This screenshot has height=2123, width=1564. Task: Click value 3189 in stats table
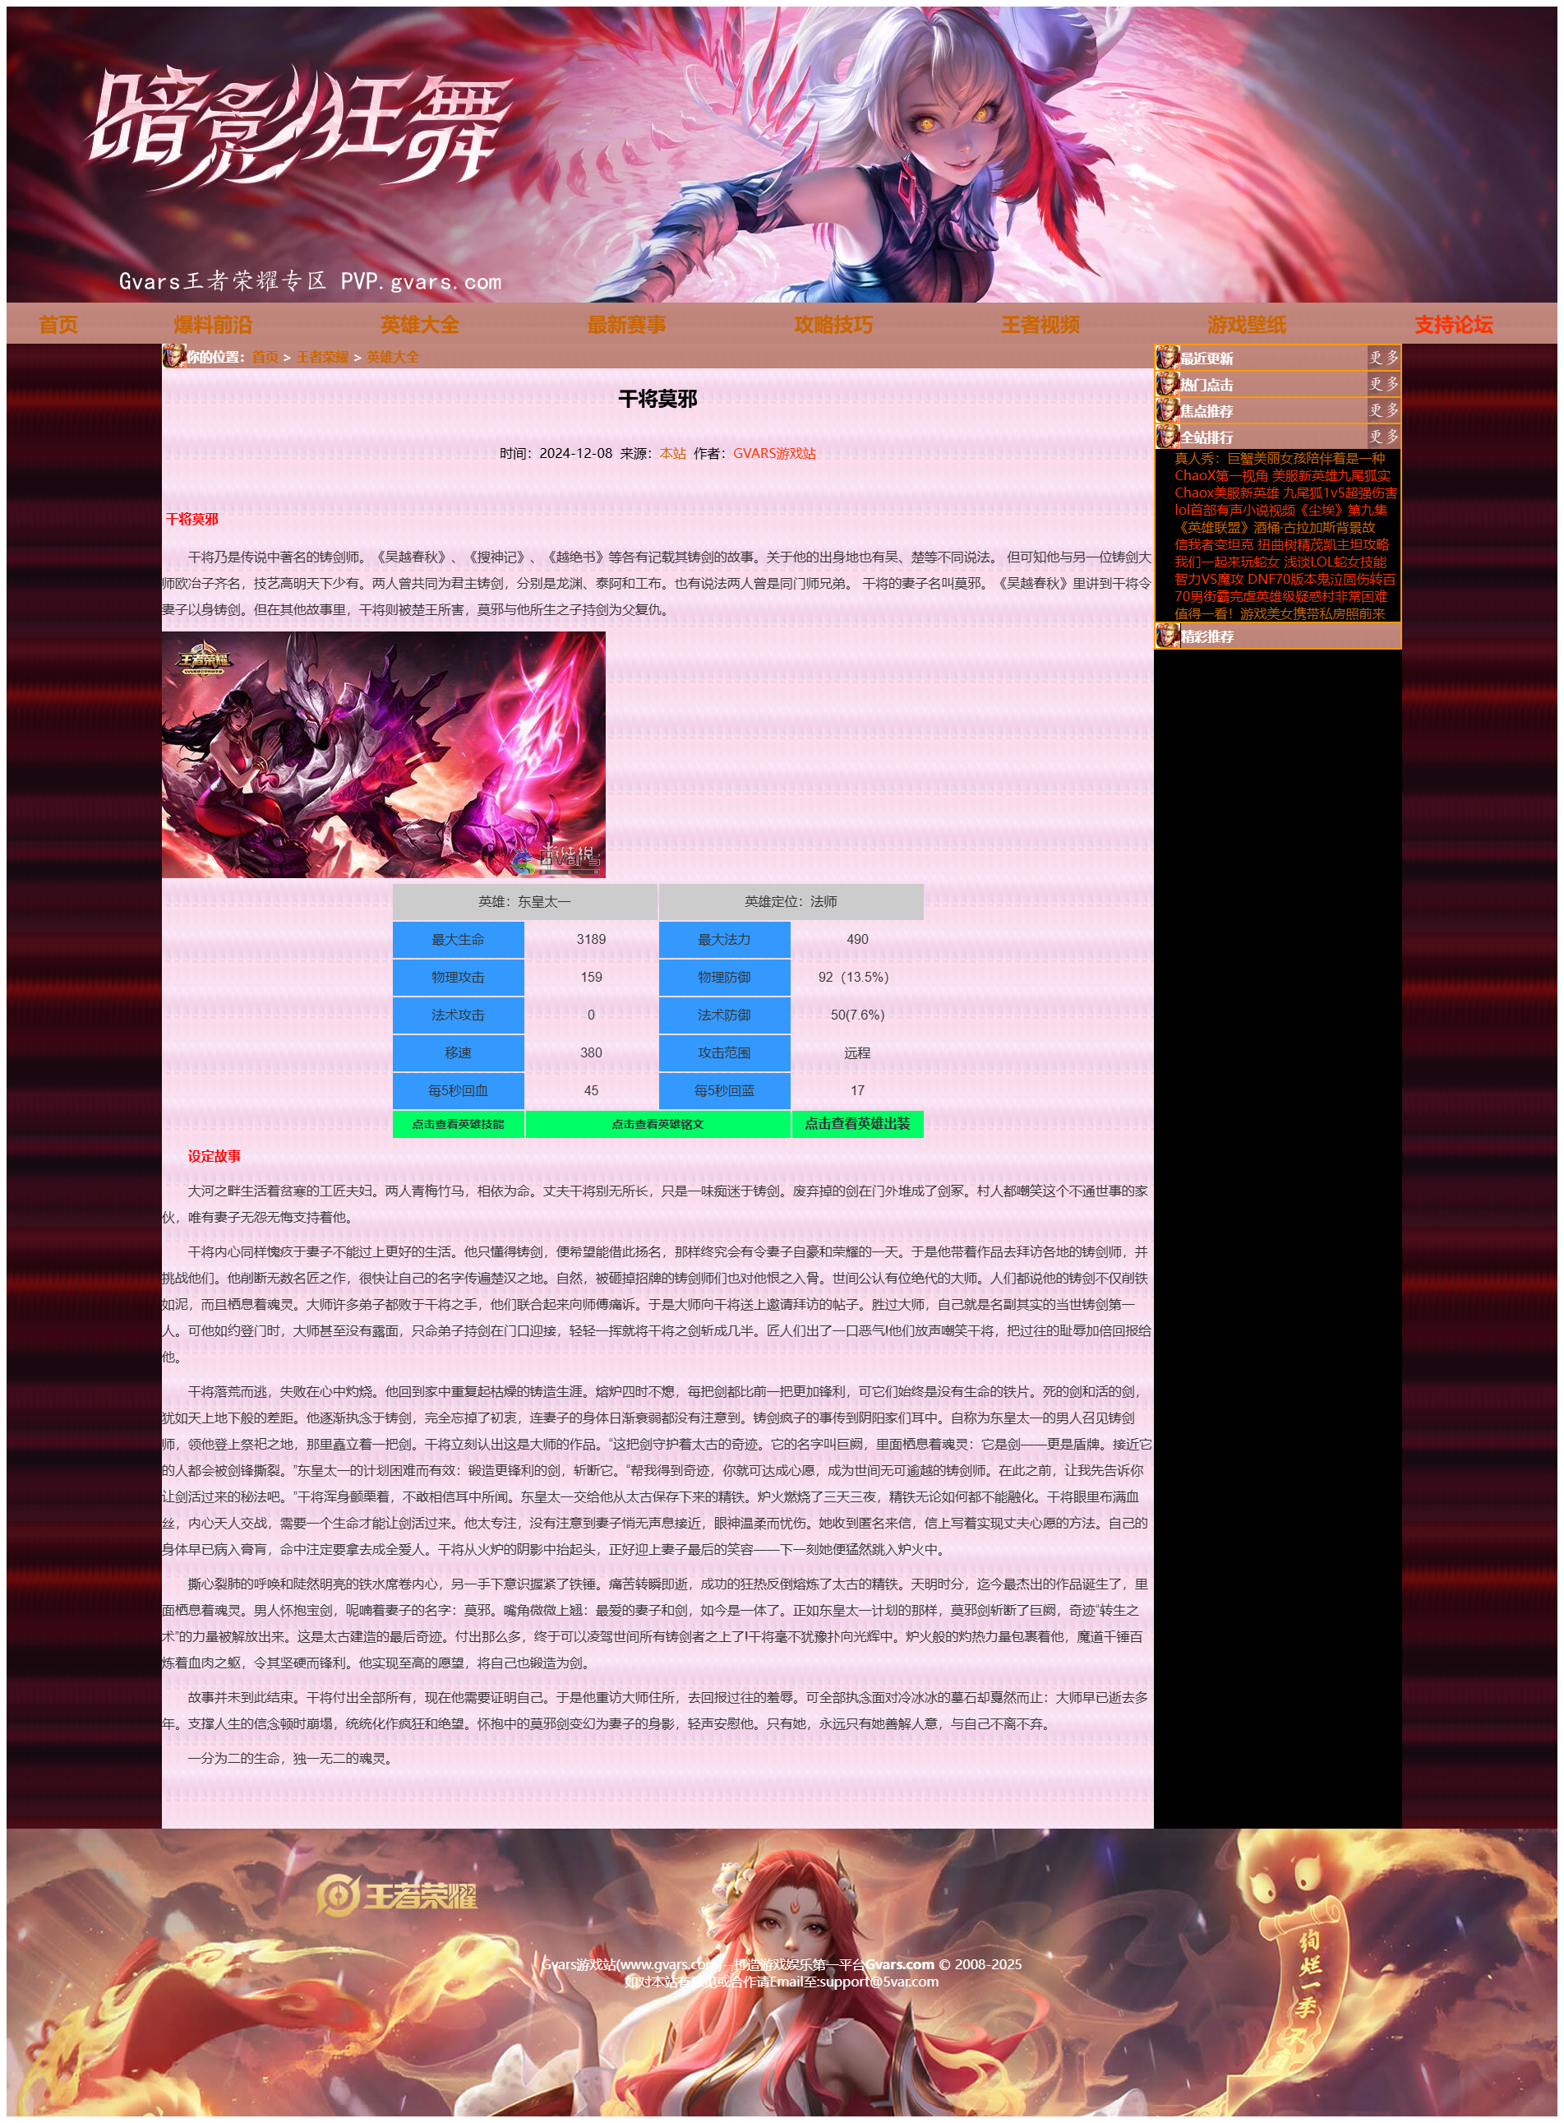tap(592, 939)
